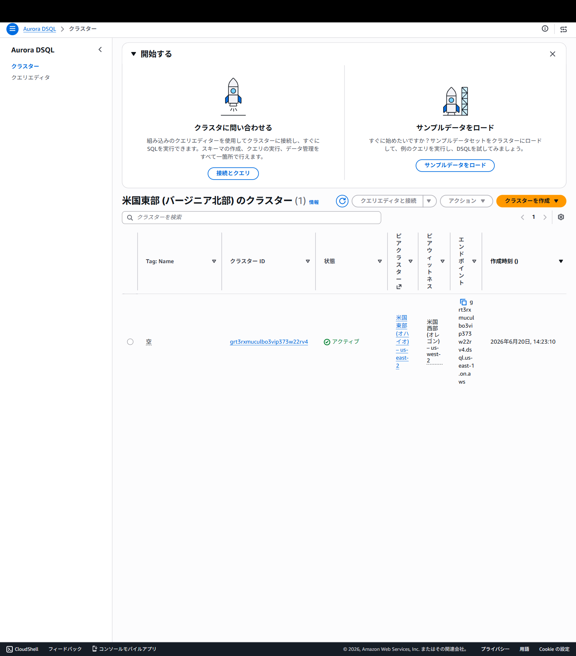Open table settings gear icon
Screen dimensions: 576x656
click(x=561, y=217)
